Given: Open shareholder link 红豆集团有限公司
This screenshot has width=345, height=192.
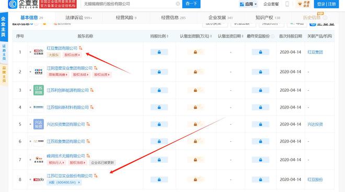Looking at the screenshot, I should coord(62,48).
